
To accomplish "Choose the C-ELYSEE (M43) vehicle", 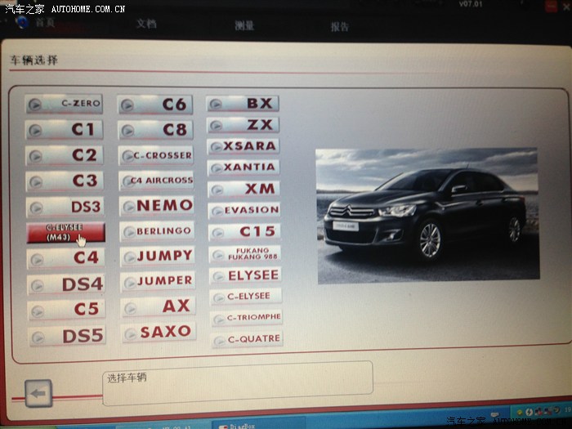I will [65, 232].
